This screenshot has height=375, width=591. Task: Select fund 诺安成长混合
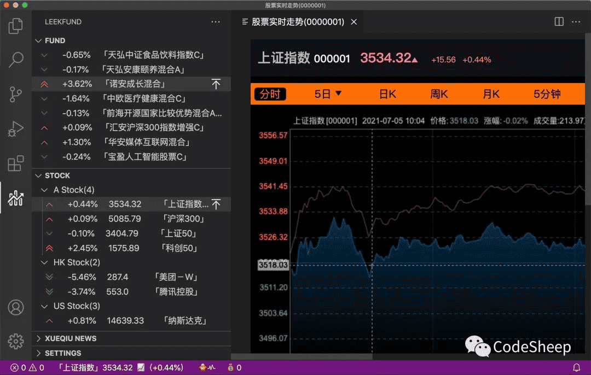point(131,84)
